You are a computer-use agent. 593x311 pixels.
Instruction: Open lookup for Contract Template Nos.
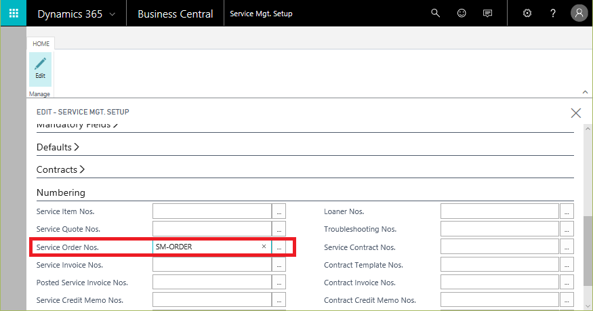pyautogui.click(x=567, y=264)
